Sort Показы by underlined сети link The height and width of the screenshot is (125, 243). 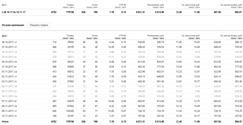(x=72, y=38)
